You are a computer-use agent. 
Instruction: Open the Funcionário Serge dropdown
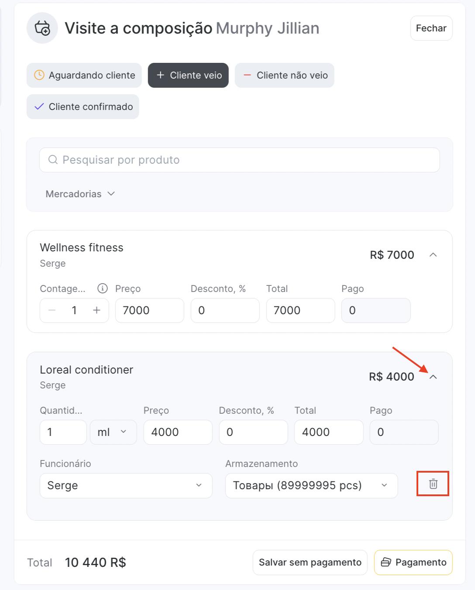click(x=126, y=486)
